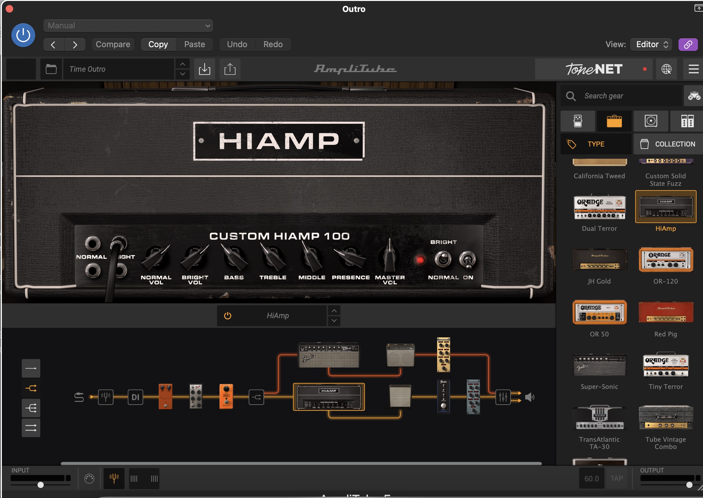This screenshot has height=498, width=703.
Task: Click the export share preset icon
Action: click(230, 69)
